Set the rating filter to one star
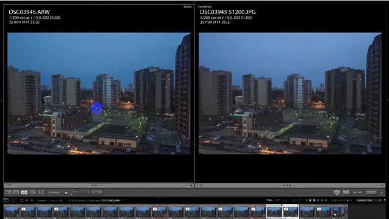This screenshot has height=219, width=389. 310,200
